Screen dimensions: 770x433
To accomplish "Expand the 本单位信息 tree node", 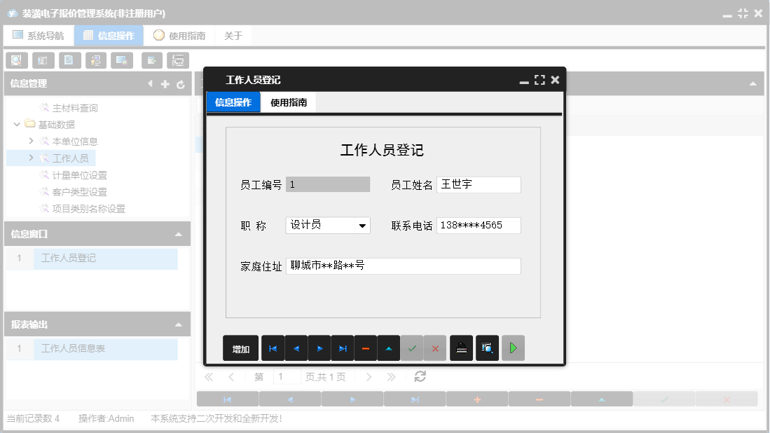I will [30, 141].
